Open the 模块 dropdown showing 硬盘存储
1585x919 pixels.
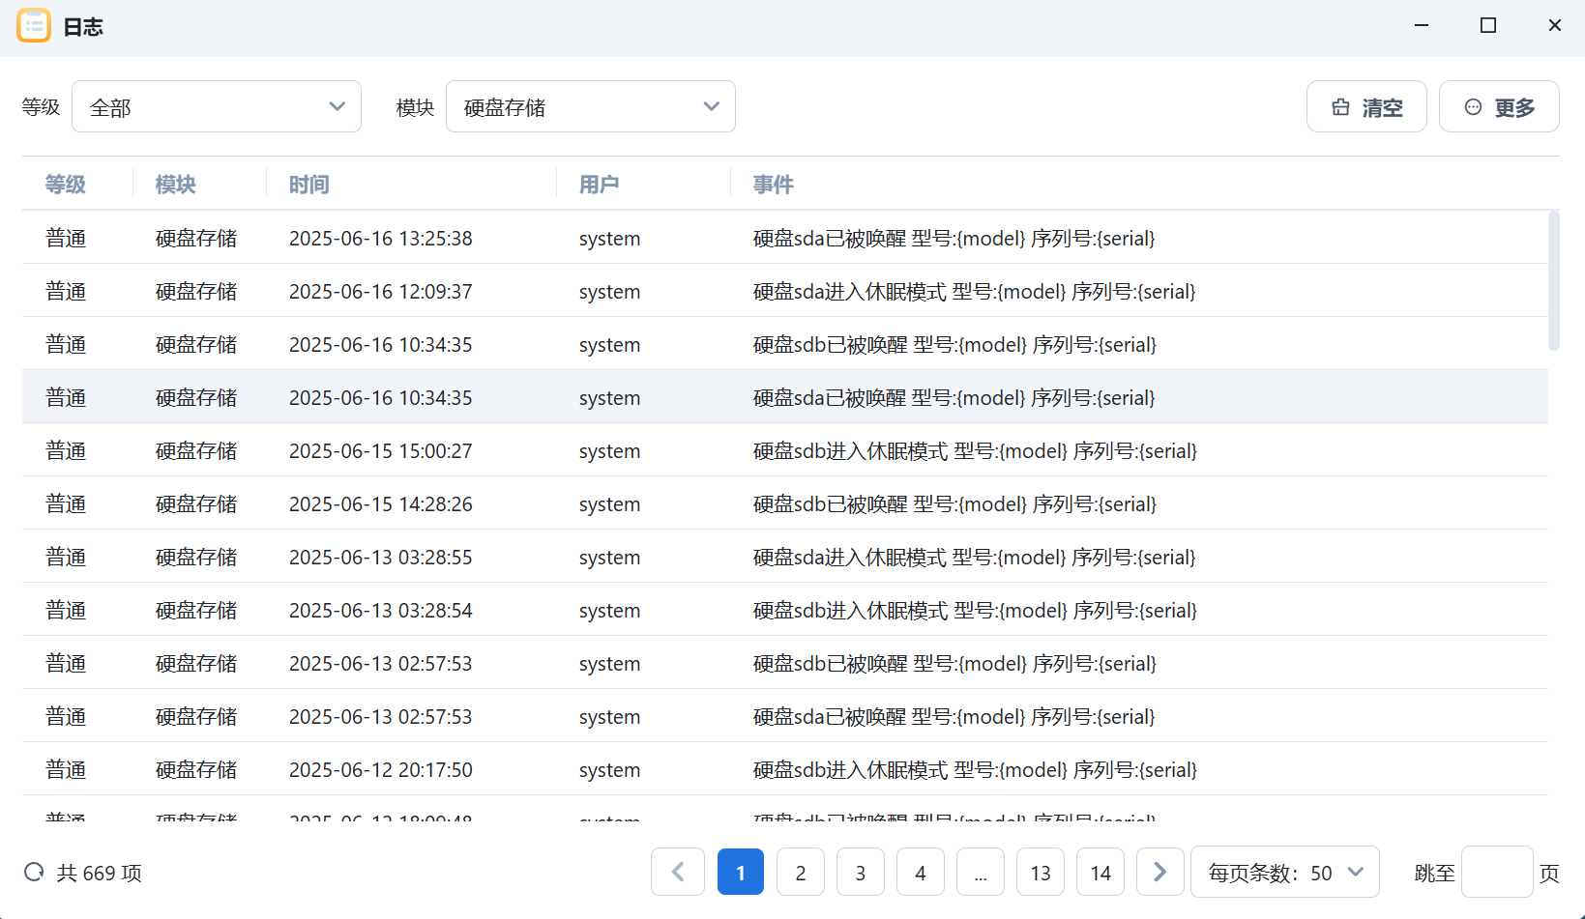click(x=591, y=106)
